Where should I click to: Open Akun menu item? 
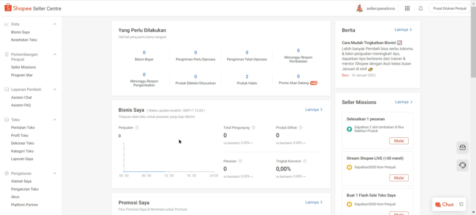[15, 197]
